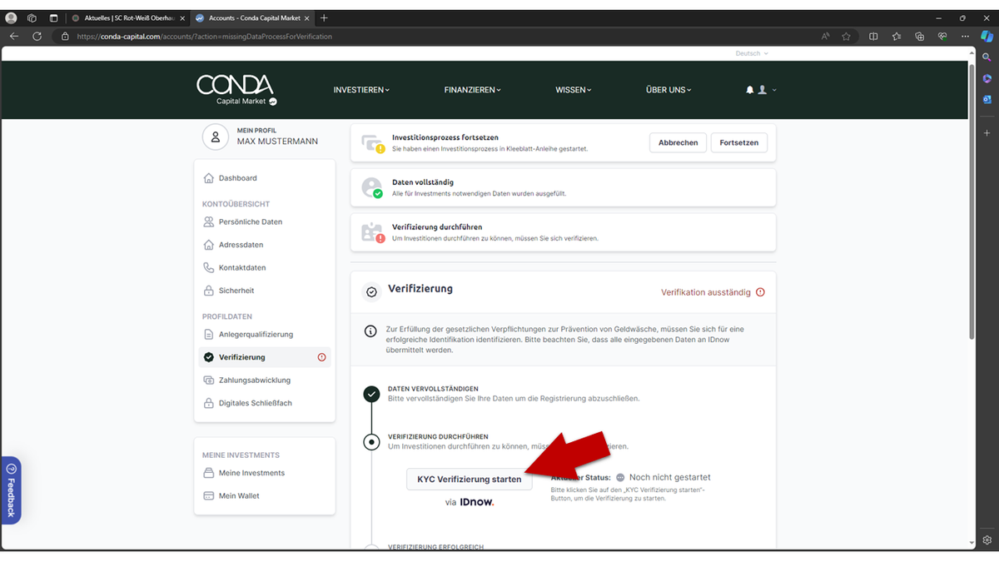The width and height of the screenshot is (999, 562).
Task: Start KYC Verifizierung
Action: (x=470, y=479)
